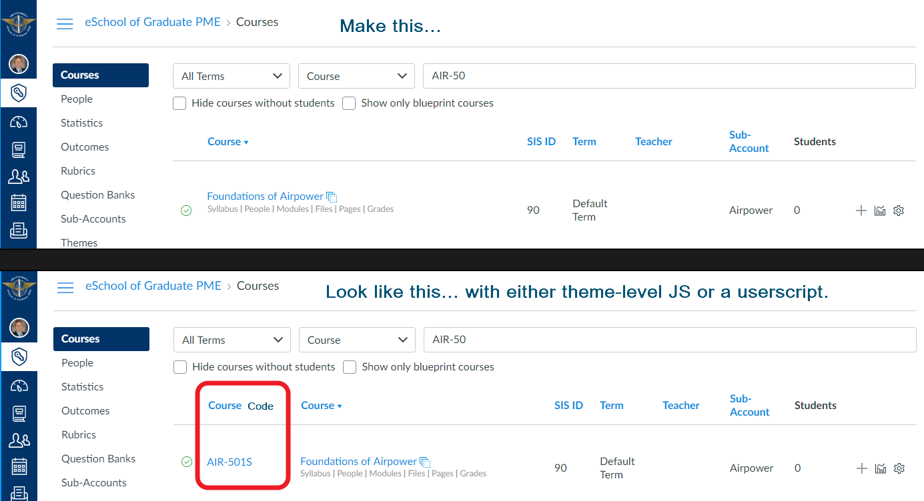The image size is (924, 501).
Task: Open the Groups people icon in sidebar
Action: tap(19, 176)
